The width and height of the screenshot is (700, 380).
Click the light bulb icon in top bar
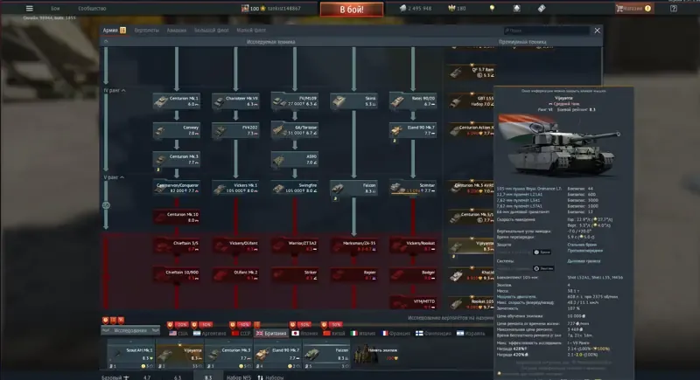pyautogui.click(x=492, y=9)
